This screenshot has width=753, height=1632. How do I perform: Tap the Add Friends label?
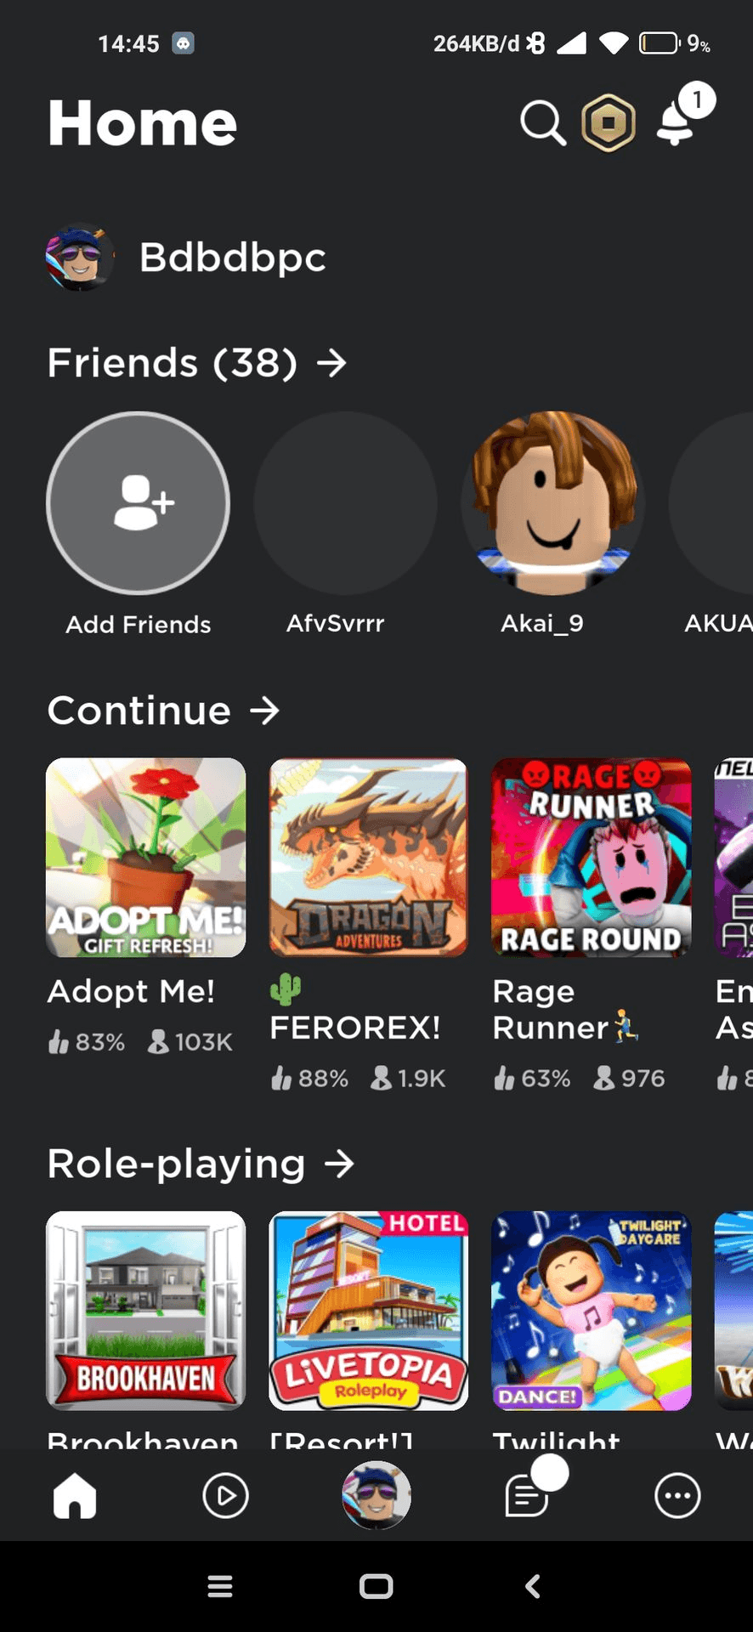tap(139, 625)
